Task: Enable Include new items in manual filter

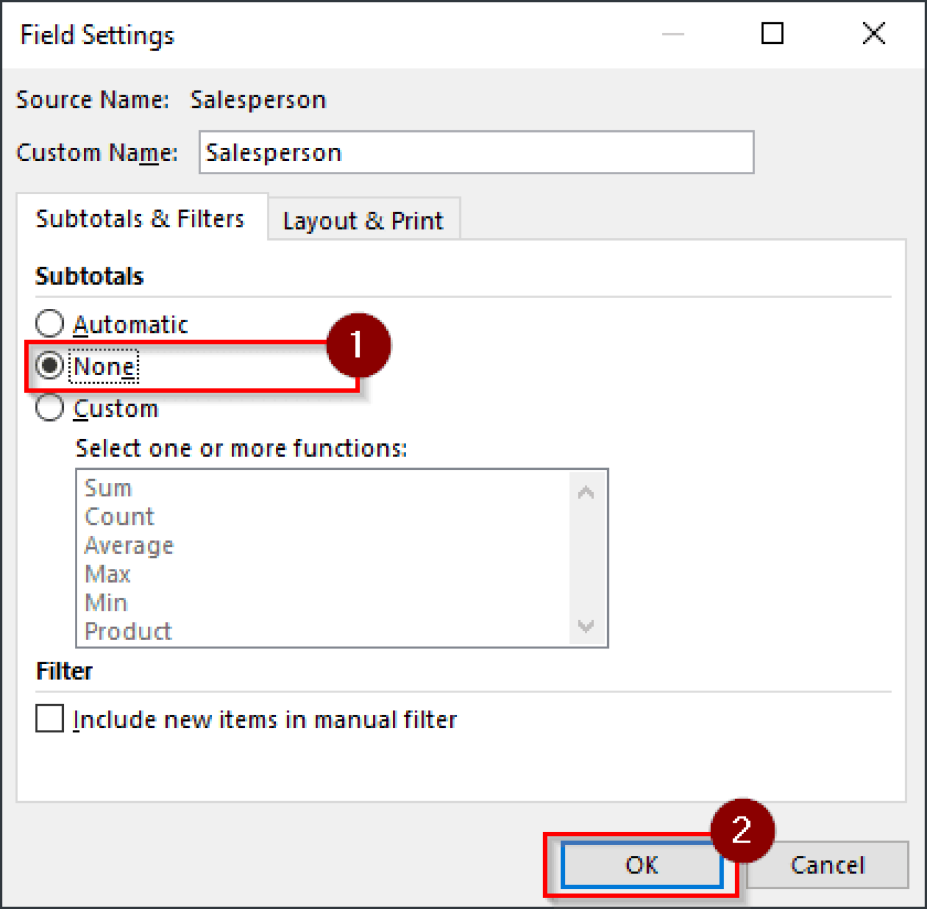Action: pos(50,718)
